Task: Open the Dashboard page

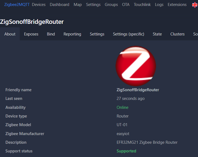Action: [60, 5]
